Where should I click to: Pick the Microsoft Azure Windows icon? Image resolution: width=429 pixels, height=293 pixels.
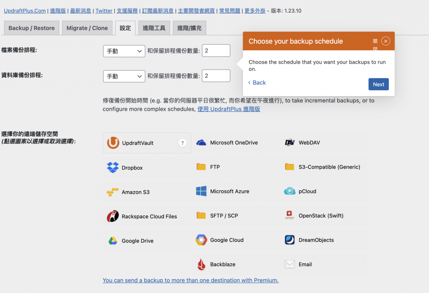[202, 191]
